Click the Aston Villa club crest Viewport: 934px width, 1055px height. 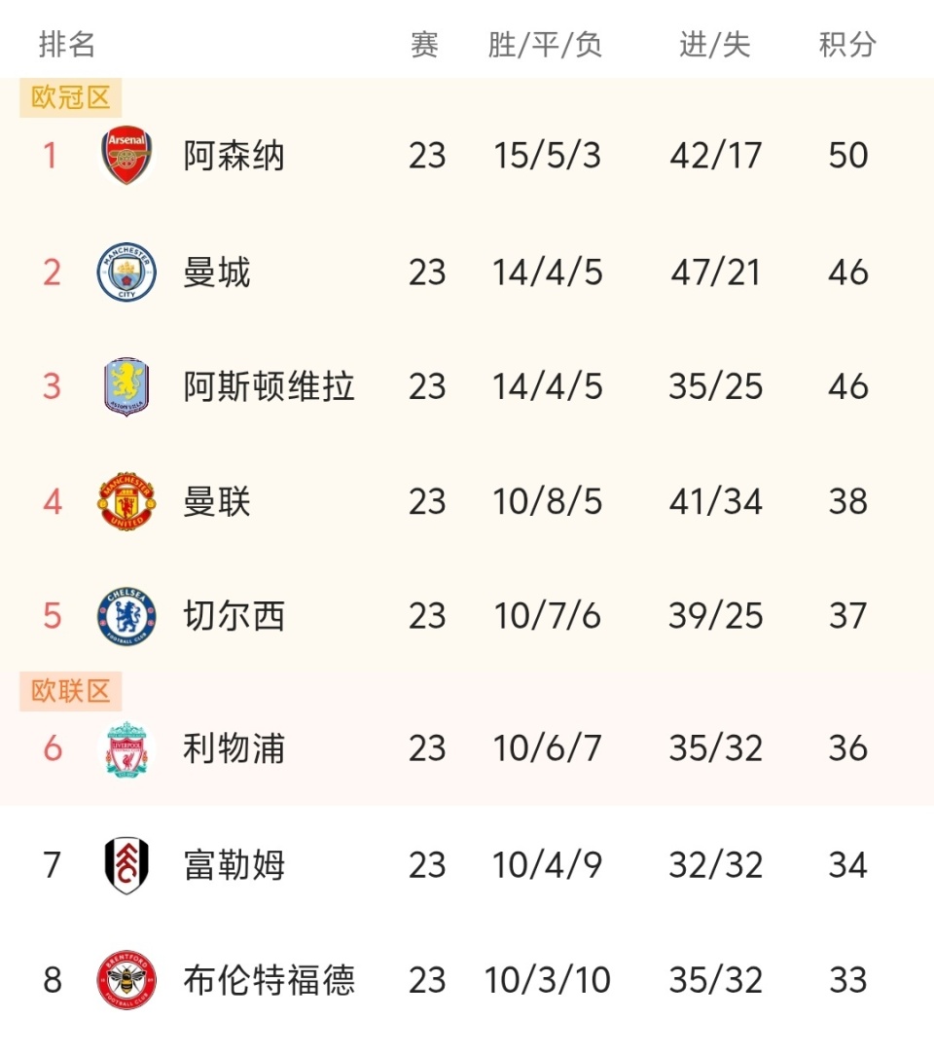126,386
